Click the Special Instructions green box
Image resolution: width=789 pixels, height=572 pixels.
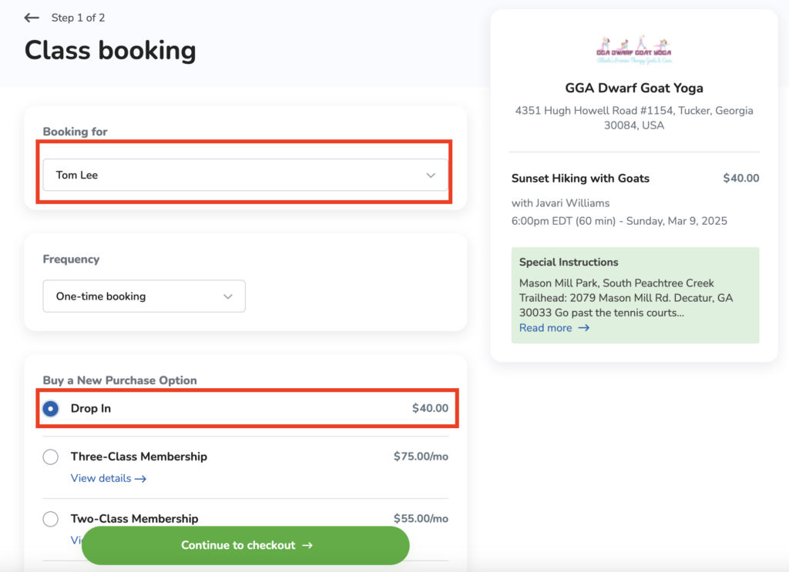tap(635, 295)
